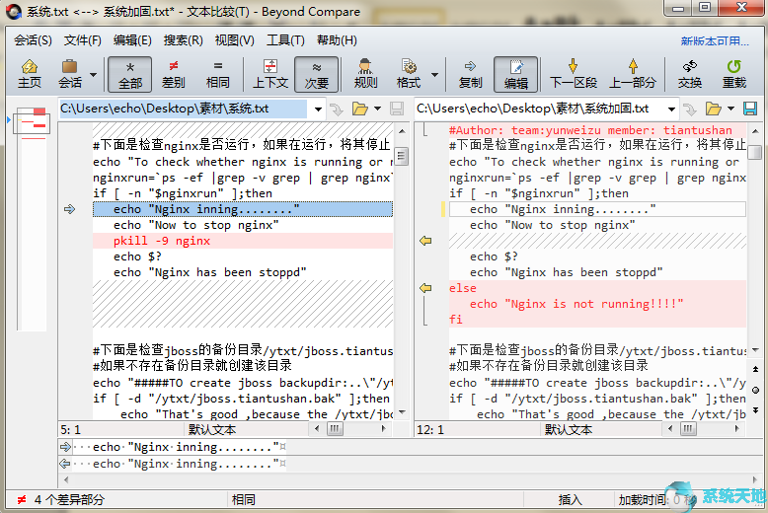Viewport: 768px width, 513px height.
Task: Click the left pane save disk icon
Action: [x=397, y=109]
